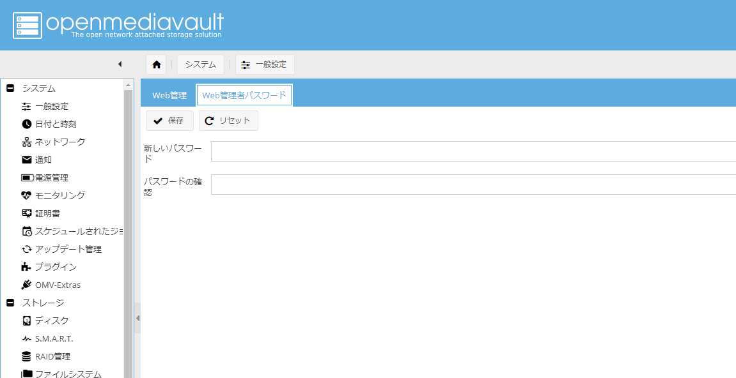Open システム breadcrumb button
The width and height of the screenshot is (736, 378).
(200, 64)
